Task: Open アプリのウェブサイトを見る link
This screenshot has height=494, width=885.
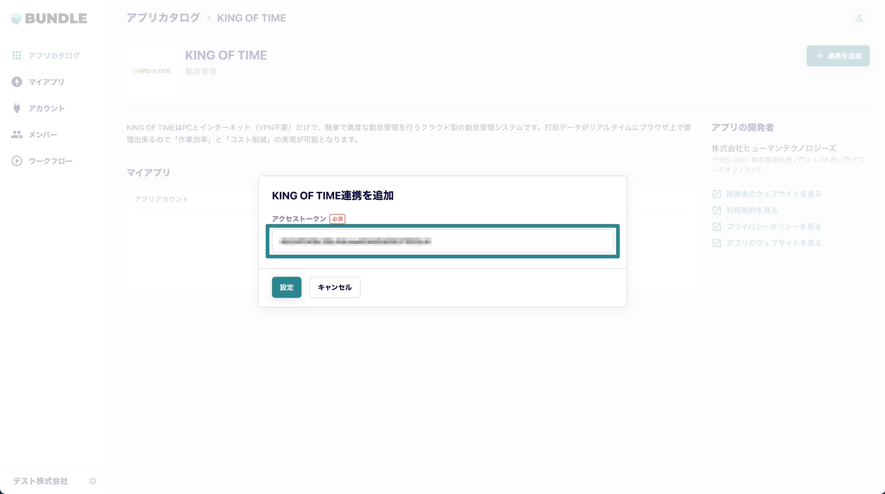Action: (774, 243)
